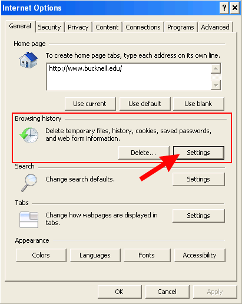Click the home page box scroll down arrow
Screen dimensions: 242x304
click(216, 85)
